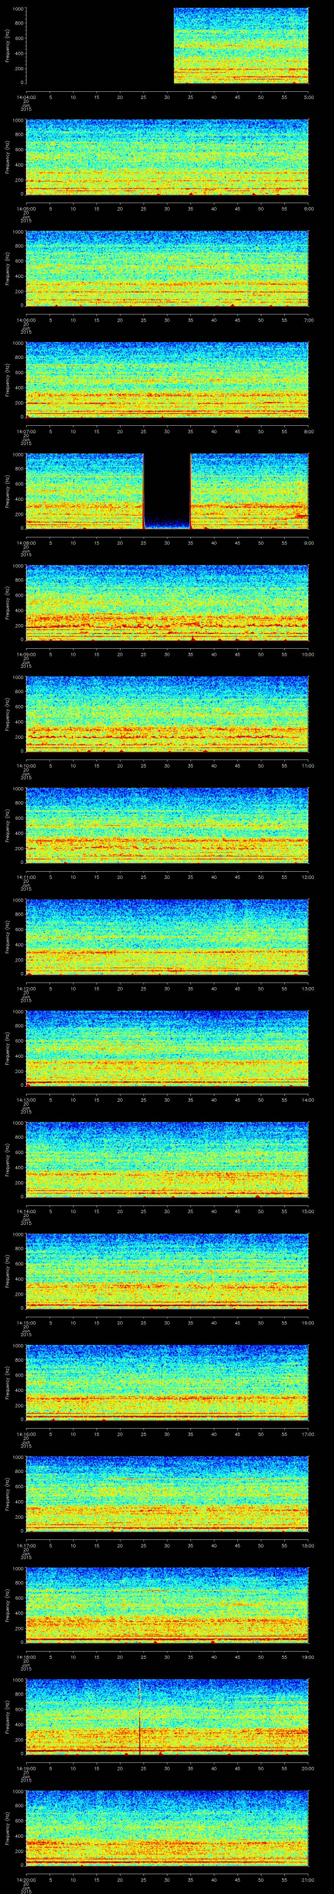This screenshot has height=1894, width=334.
Task: Click the Frequency (Hz) label of the 14:13:00 panel
Action: 8,1049
